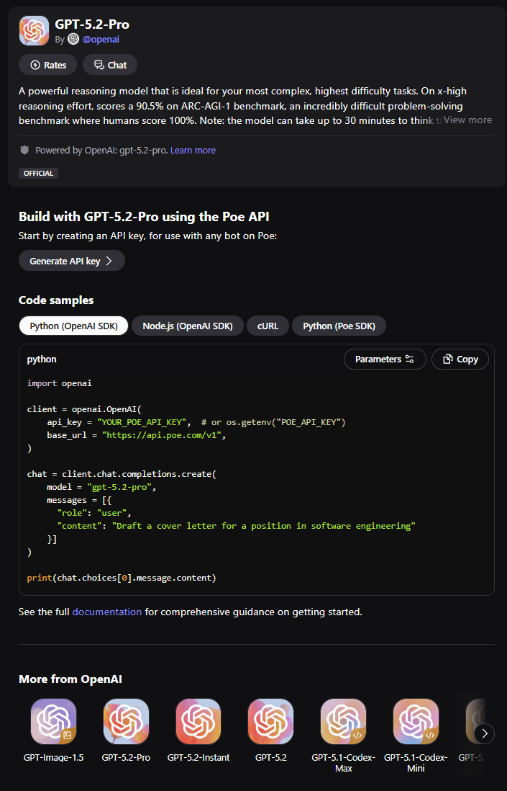This screenshot has width=507, height=791.
Task: Follow the Learn more link
Action: (x=193, y=150)
